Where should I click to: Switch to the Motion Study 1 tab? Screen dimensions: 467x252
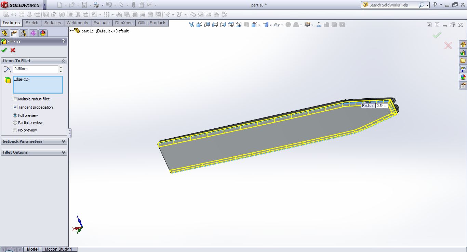pyautogui.click(x=58, y=249)
